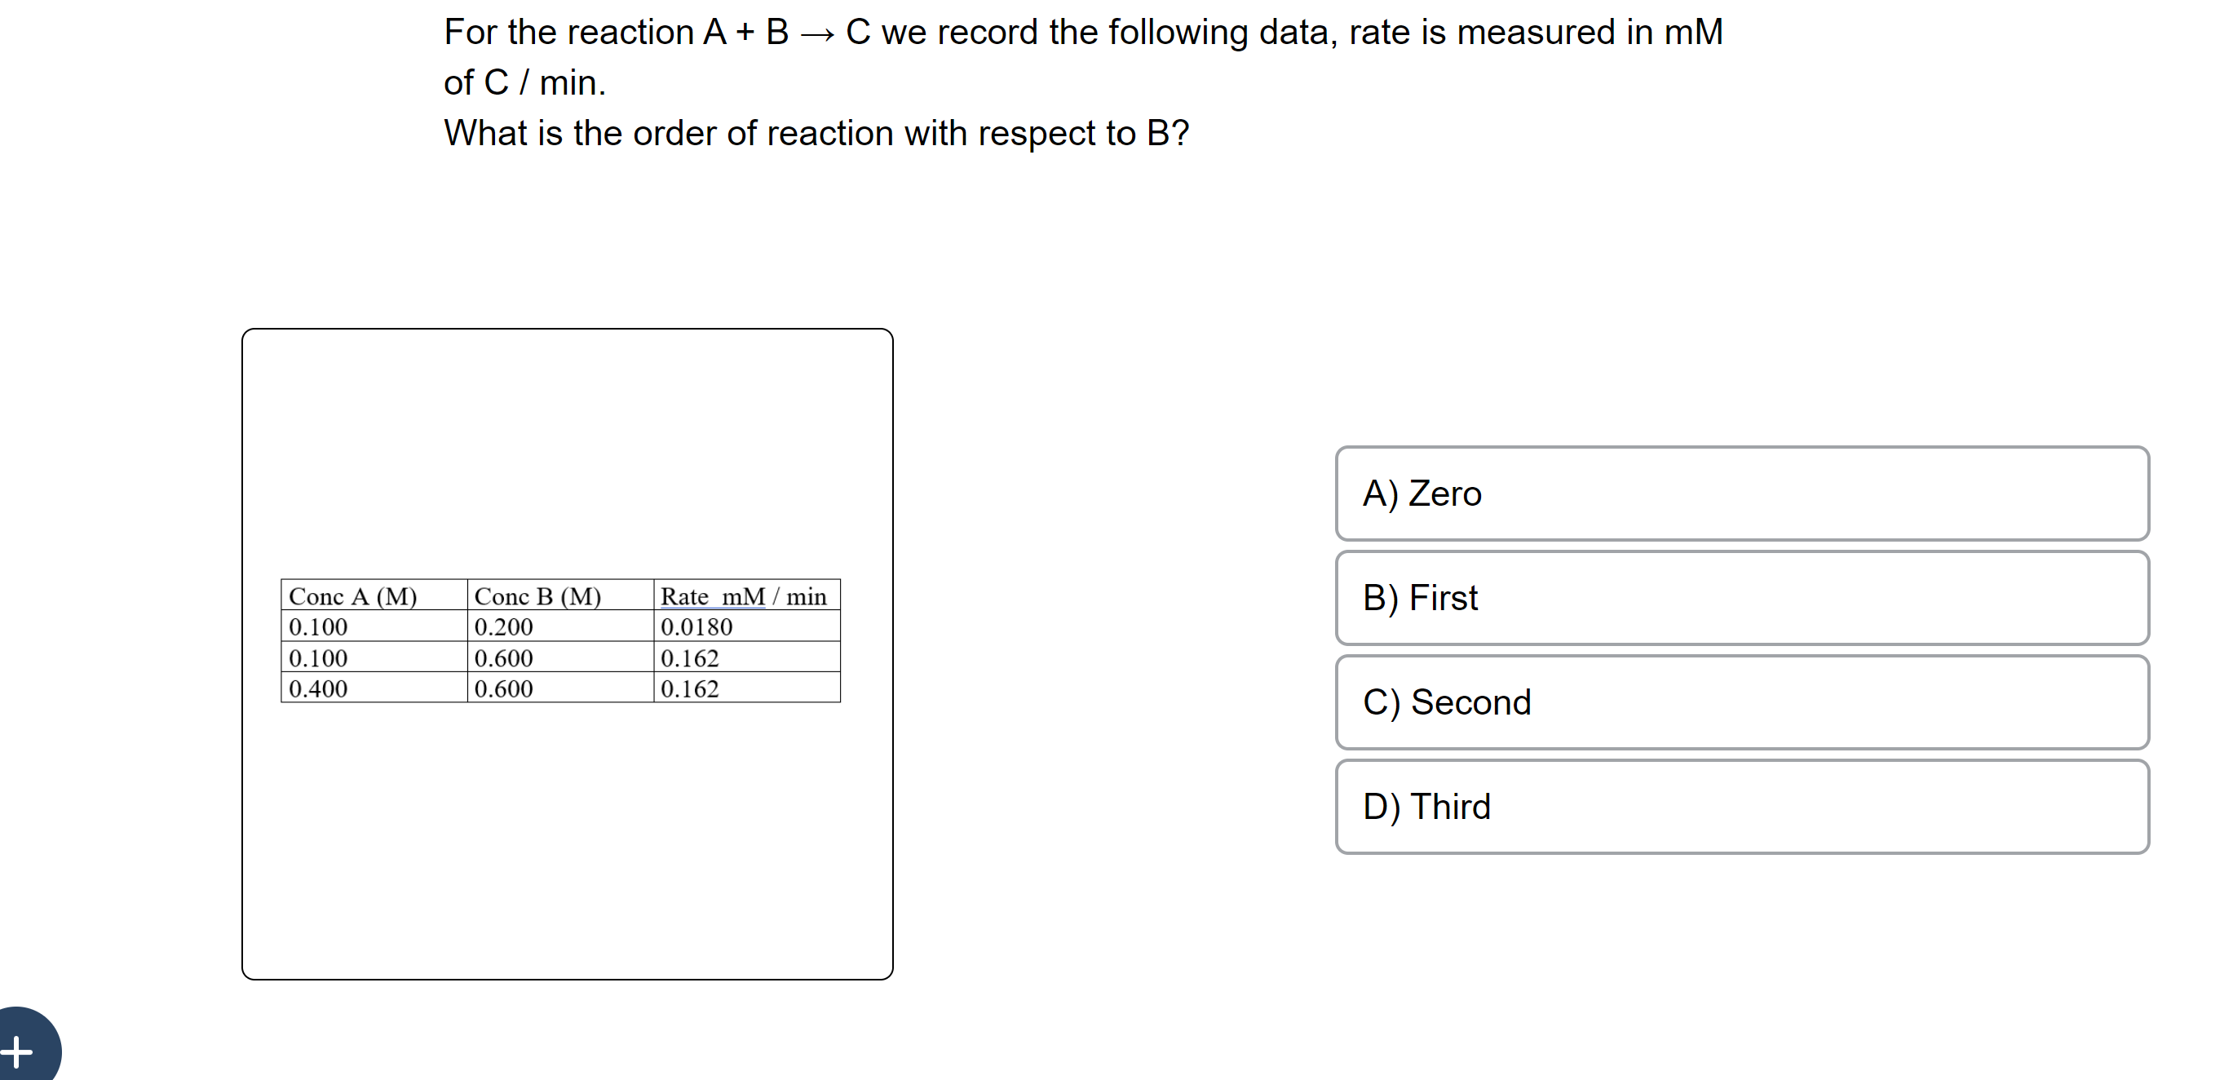Click the Conc B value 0.200

coord(504,626)
